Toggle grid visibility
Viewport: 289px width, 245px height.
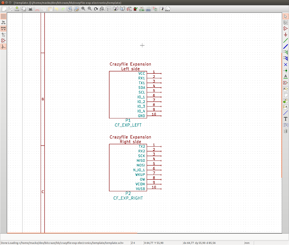point(3,16)
